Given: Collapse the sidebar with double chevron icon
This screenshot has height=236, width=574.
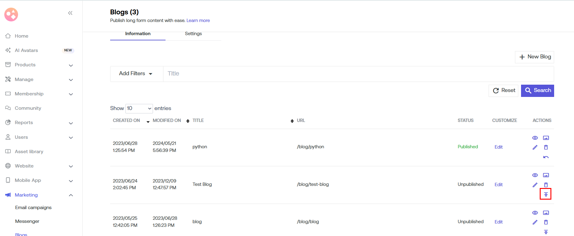Looking at the screenshot, I should (70, 13).
